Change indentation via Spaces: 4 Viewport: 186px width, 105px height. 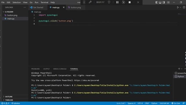(131, 103)
